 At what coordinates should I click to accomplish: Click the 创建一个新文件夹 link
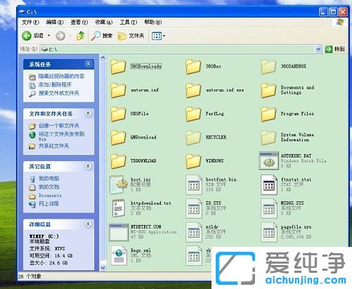point(59,126)
